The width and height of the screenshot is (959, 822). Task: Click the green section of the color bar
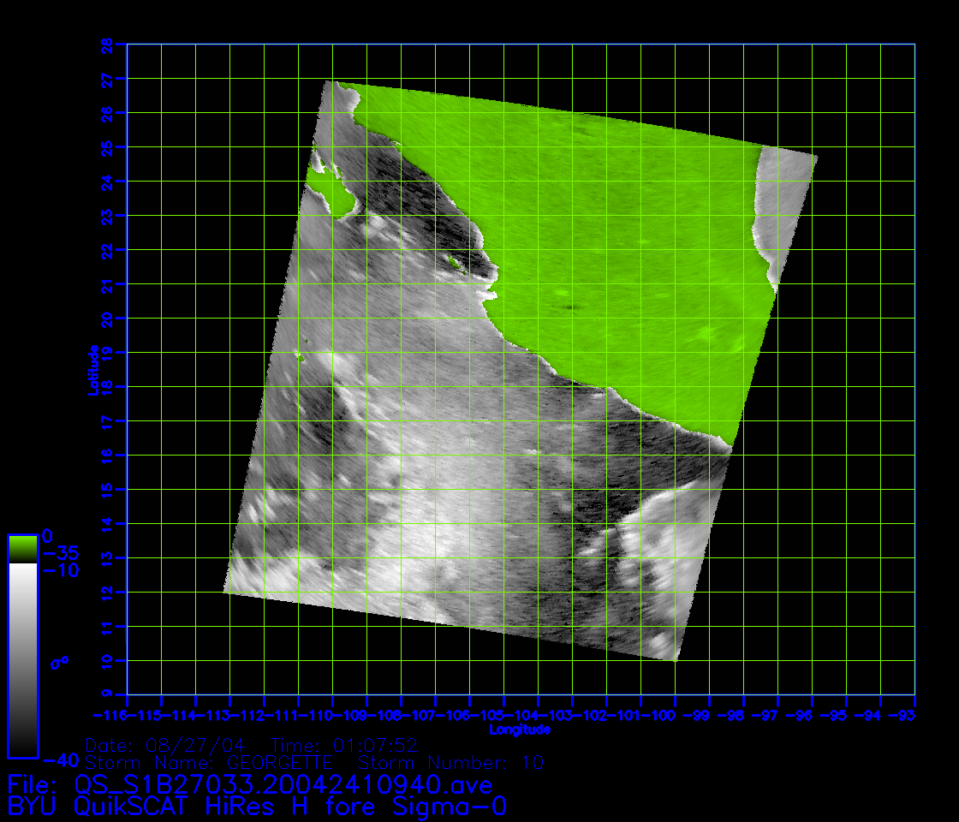(x=22, y=548)
